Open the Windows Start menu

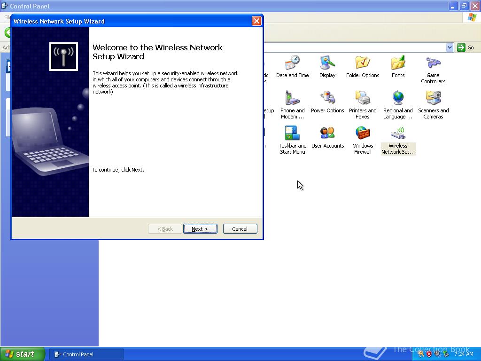coord(23,354)
